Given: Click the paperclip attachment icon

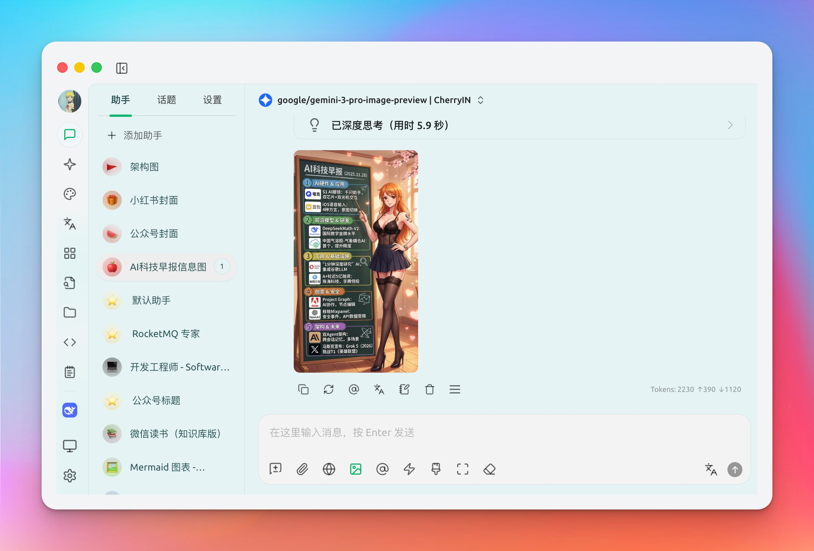Looking at the screenshot, I should coord(302,469).
